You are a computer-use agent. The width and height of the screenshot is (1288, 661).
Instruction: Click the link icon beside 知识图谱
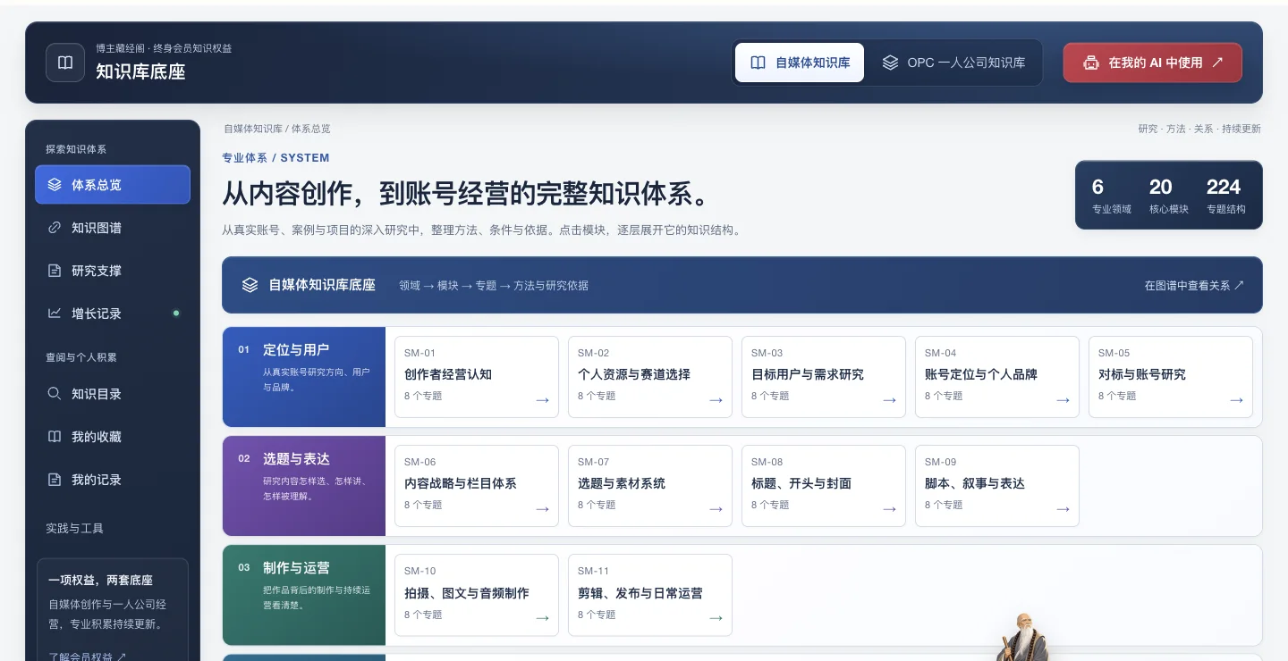coord(55,228)
